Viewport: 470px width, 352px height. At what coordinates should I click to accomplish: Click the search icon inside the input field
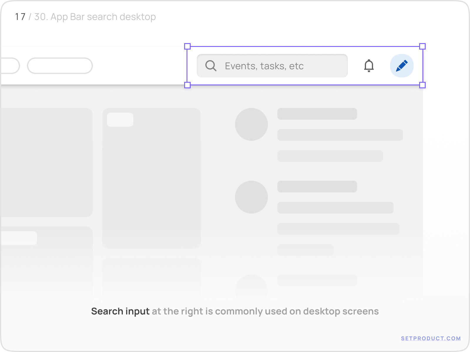click(210, 66)
